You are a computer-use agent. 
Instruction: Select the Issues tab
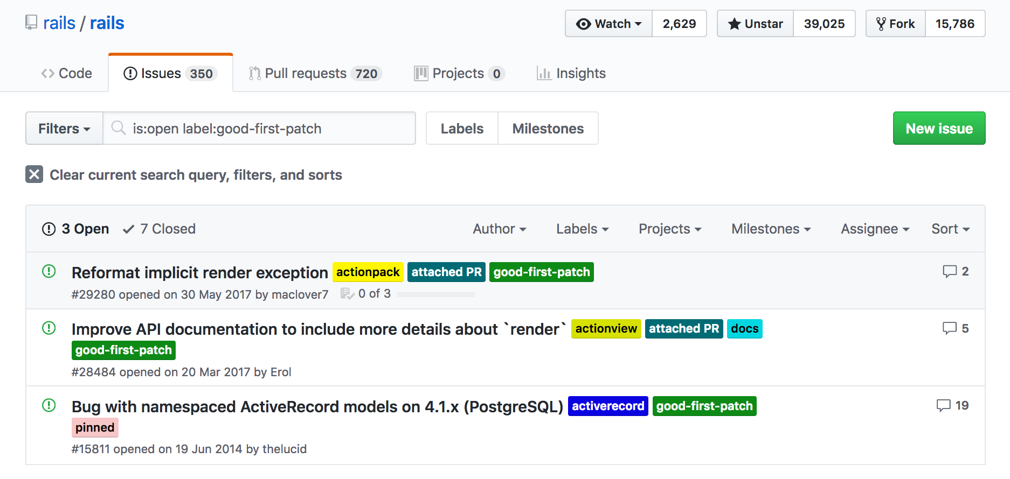pyautogui.click(x=170, y=73)
